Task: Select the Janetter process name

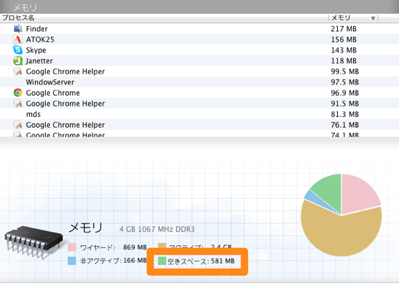Action: point(39,61)
